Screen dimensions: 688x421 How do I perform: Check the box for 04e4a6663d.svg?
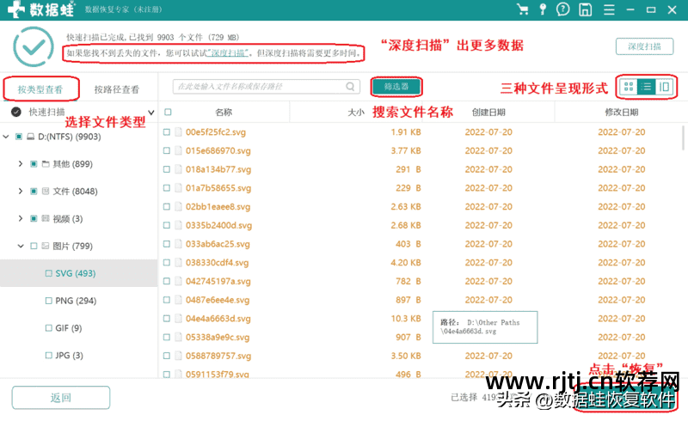(x=167, y=319)
